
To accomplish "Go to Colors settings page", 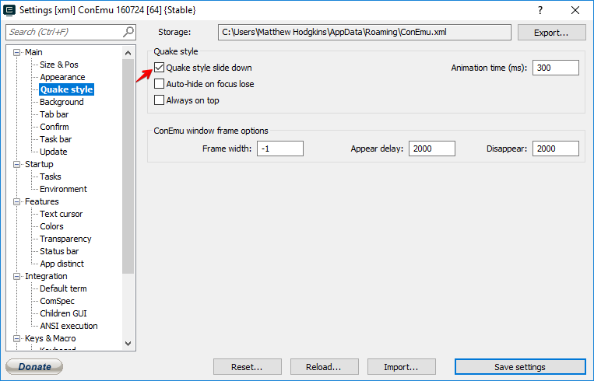I will 51,226.
